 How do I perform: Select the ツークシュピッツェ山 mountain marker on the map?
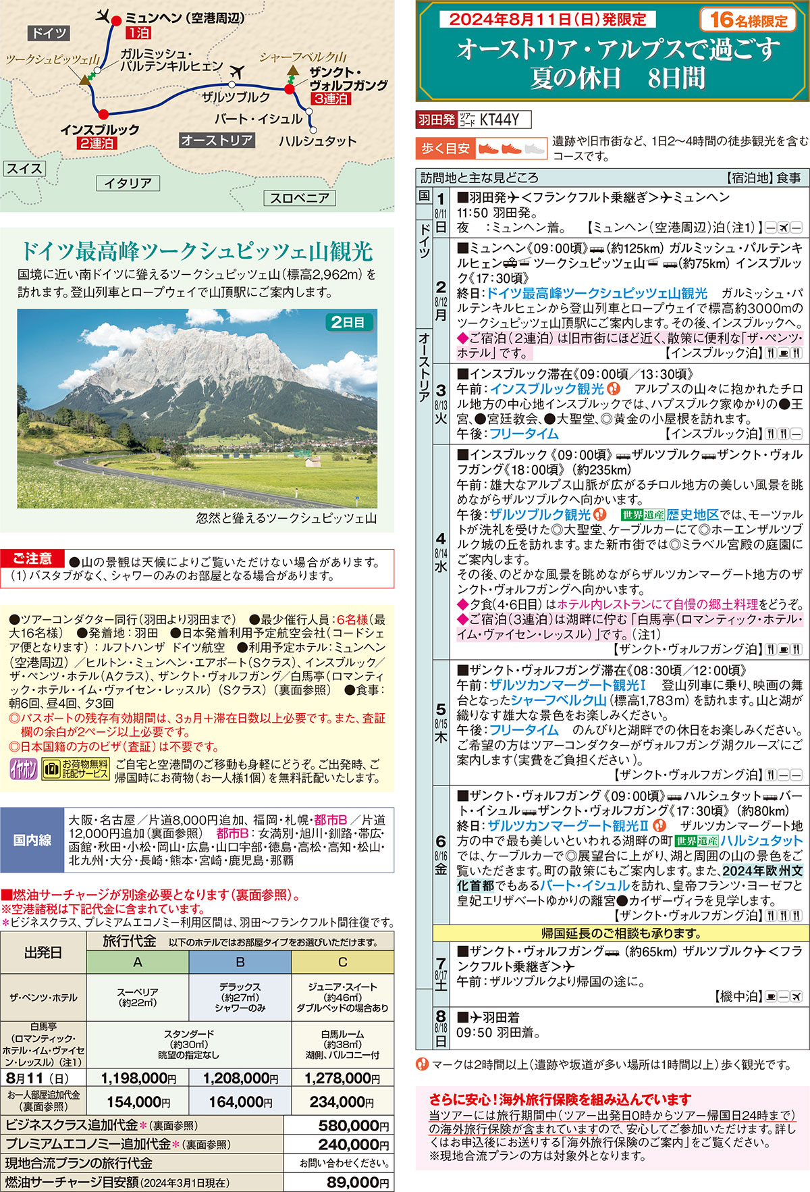coord(86,79)
